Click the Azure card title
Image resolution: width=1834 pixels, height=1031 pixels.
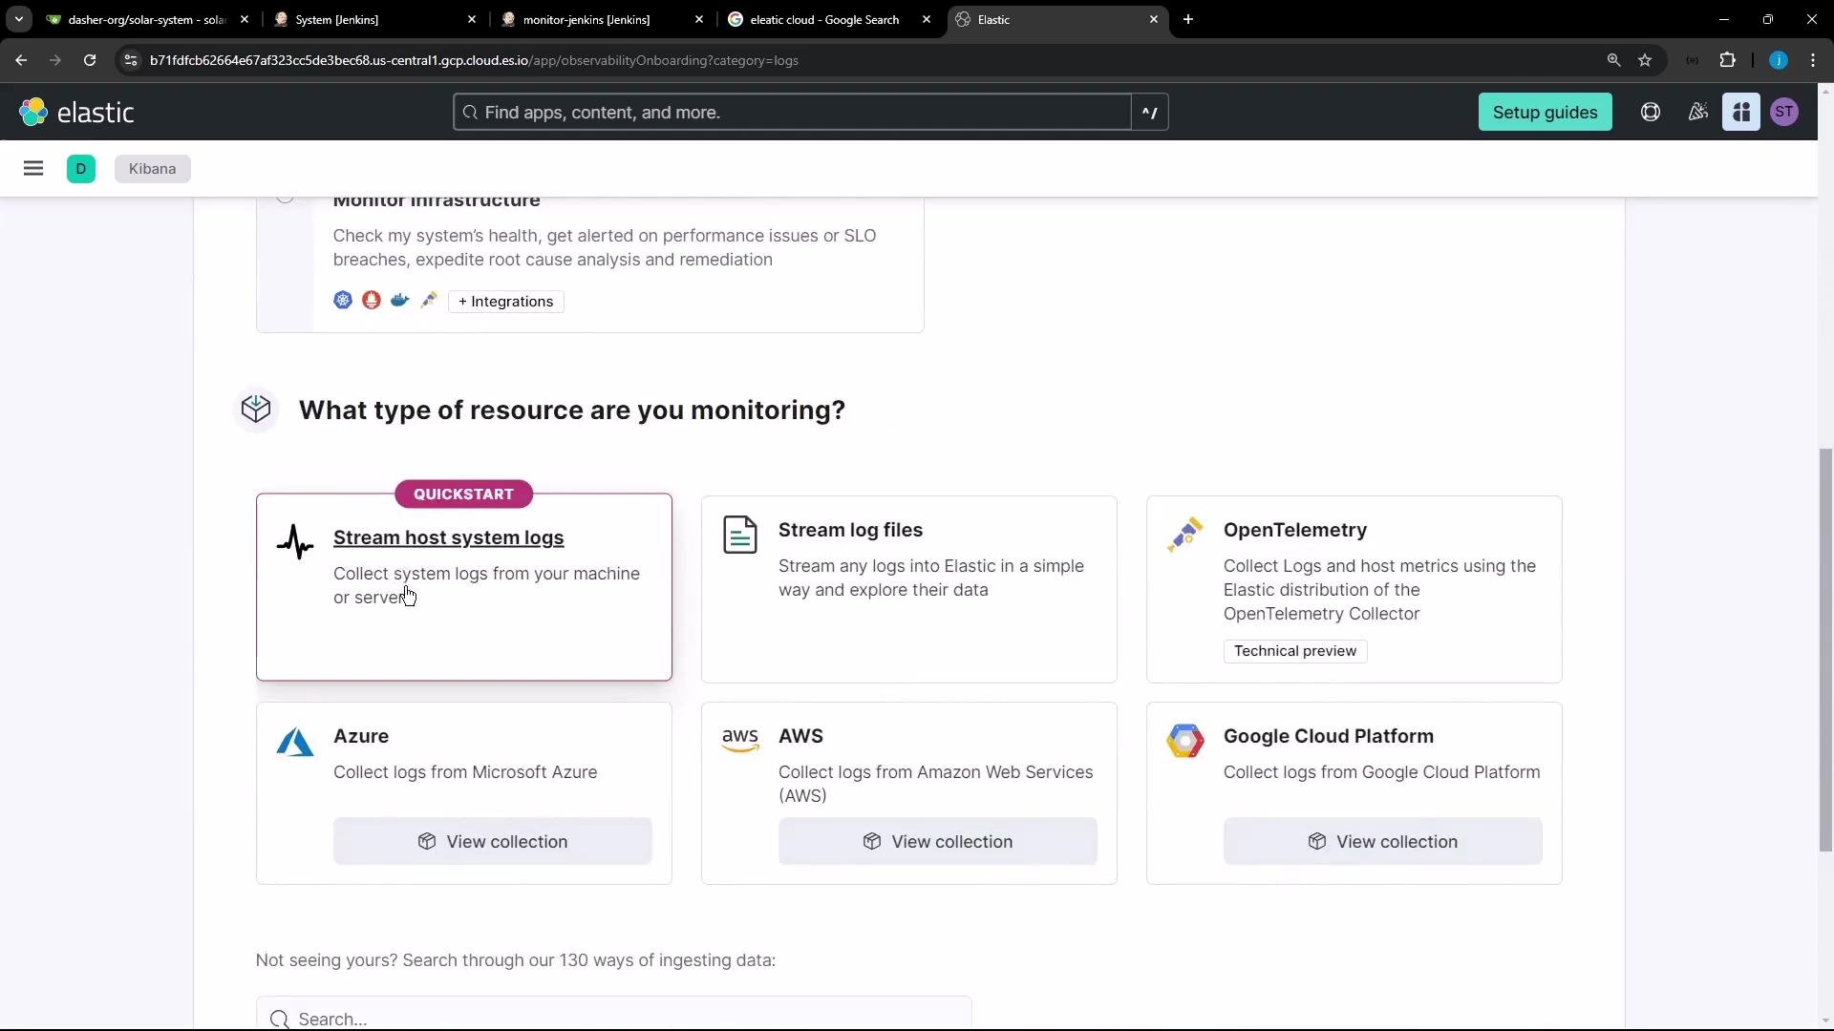(x=361, y=736)
